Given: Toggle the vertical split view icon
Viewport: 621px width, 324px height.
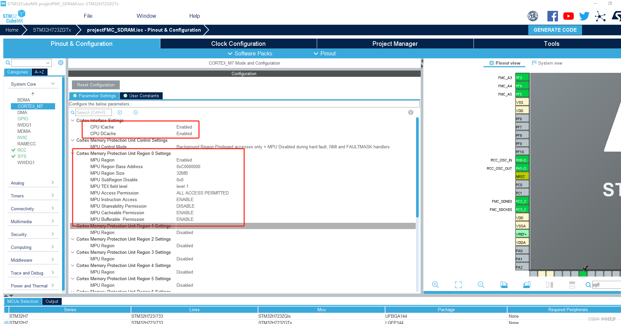Looking at the screenshot, I should tap(549, 285).
